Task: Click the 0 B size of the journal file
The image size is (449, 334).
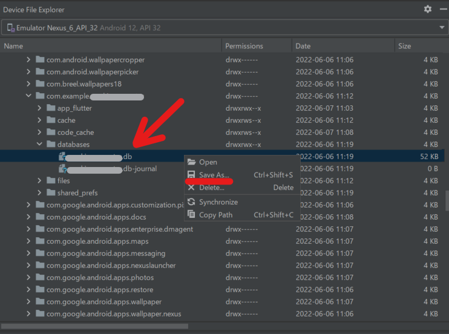Action: coord(433,168)
